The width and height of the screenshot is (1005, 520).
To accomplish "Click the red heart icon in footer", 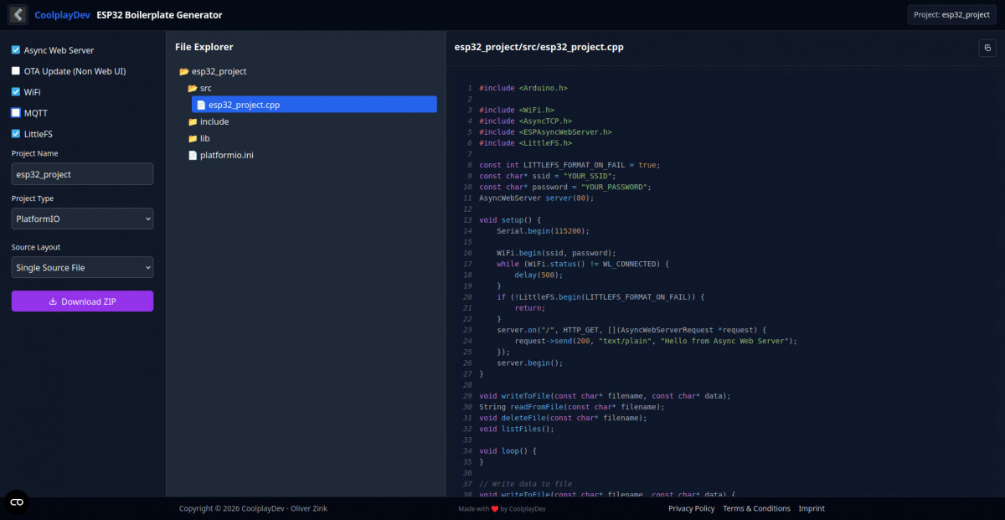I will (x=495, y=509).
